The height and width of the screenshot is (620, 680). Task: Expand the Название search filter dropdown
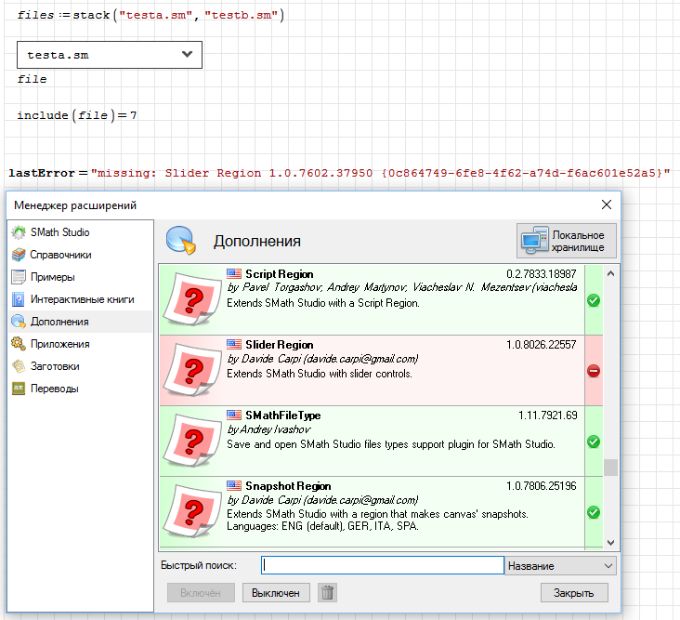pyautogui.click(x=560, y=565)
